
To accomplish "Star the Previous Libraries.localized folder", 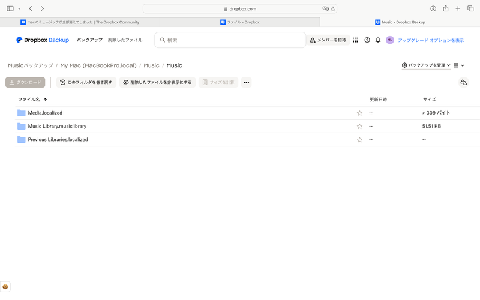I will [x=359, y=140].
